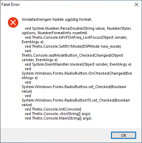Close the Fatal Error dialog
This screenshot has width=142, height=143.
136,4
